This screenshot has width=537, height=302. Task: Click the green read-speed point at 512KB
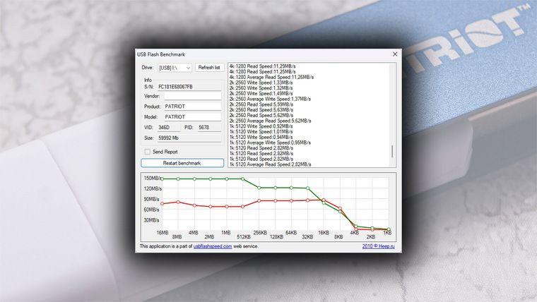point(243,179)
